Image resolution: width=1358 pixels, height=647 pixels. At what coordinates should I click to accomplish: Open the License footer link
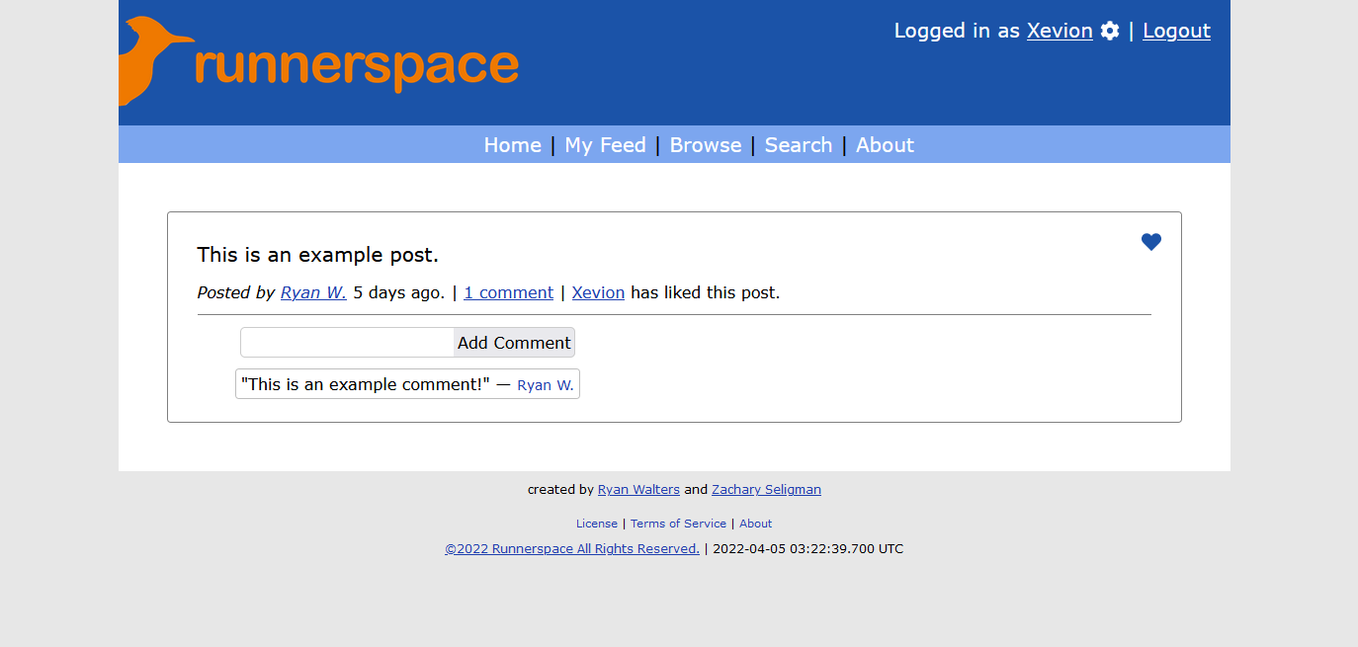597,524
